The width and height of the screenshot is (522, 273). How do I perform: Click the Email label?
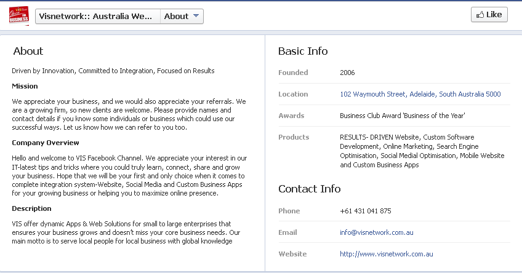click(x=287, y=232)
